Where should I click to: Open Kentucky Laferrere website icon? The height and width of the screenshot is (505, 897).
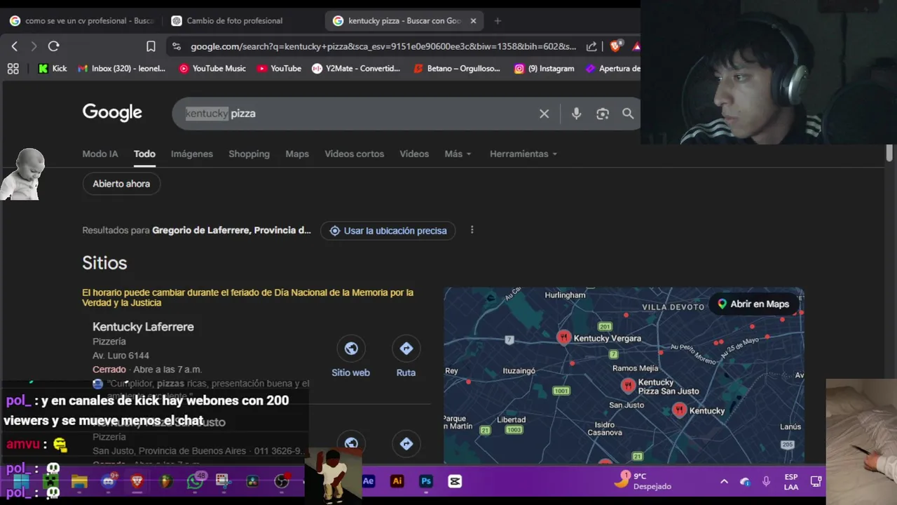[350, 349]
